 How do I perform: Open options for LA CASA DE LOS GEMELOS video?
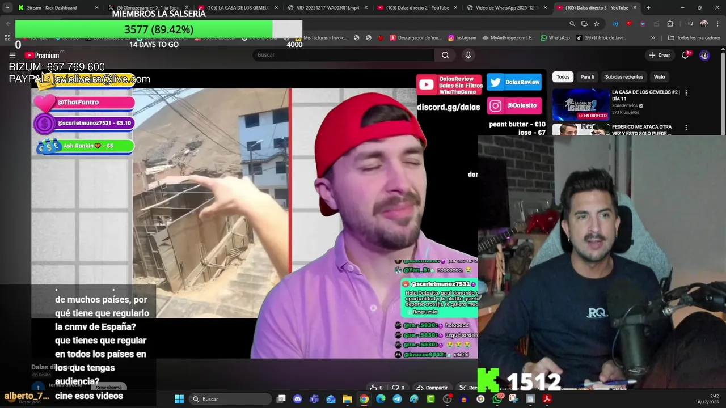[x=686, y=93]
